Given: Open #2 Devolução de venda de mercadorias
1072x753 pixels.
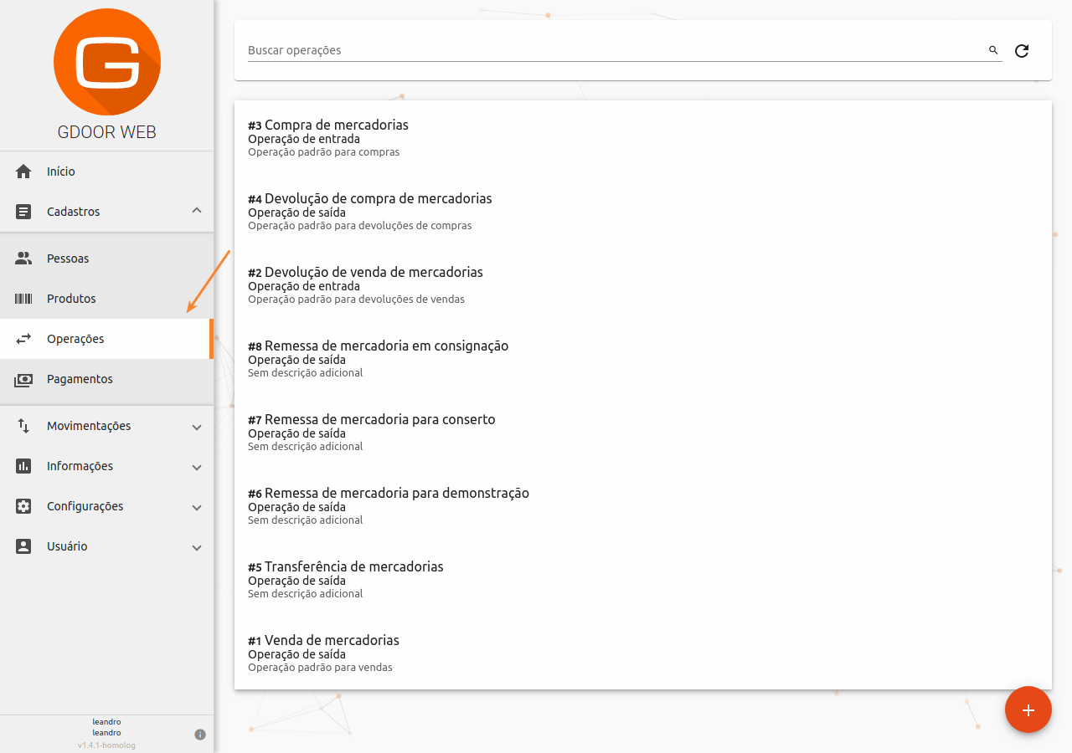Looking at the screenshot, I should pos(643,284).
